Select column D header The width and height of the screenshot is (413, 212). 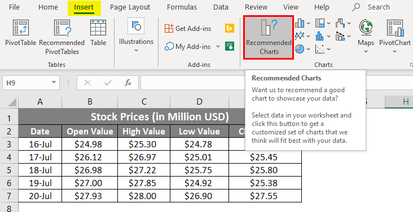[x=199, y=102]
